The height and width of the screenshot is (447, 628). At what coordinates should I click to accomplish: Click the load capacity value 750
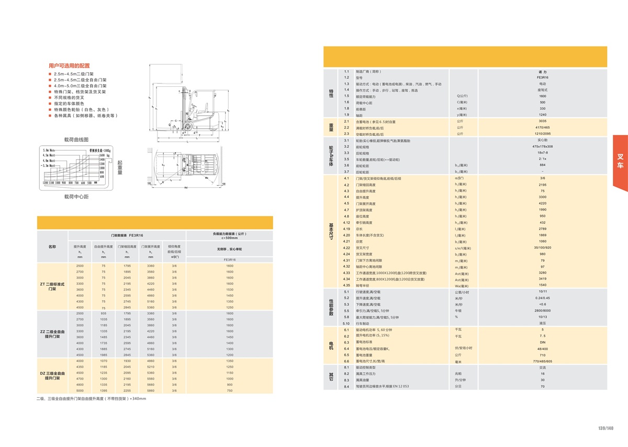(x=230, y=391)
